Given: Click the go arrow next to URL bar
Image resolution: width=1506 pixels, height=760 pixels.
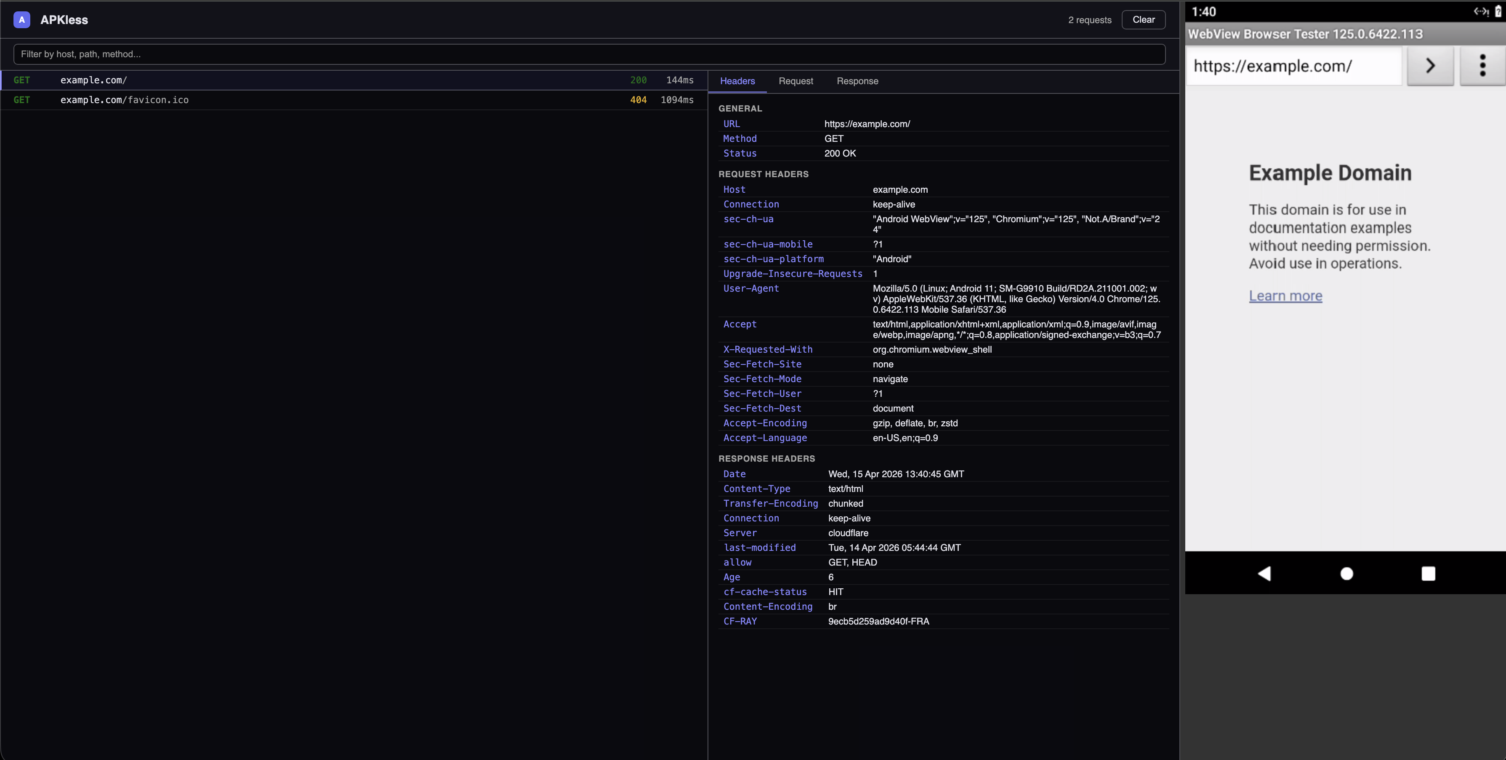Looking at the screenshot, I should coord(1430,66).
